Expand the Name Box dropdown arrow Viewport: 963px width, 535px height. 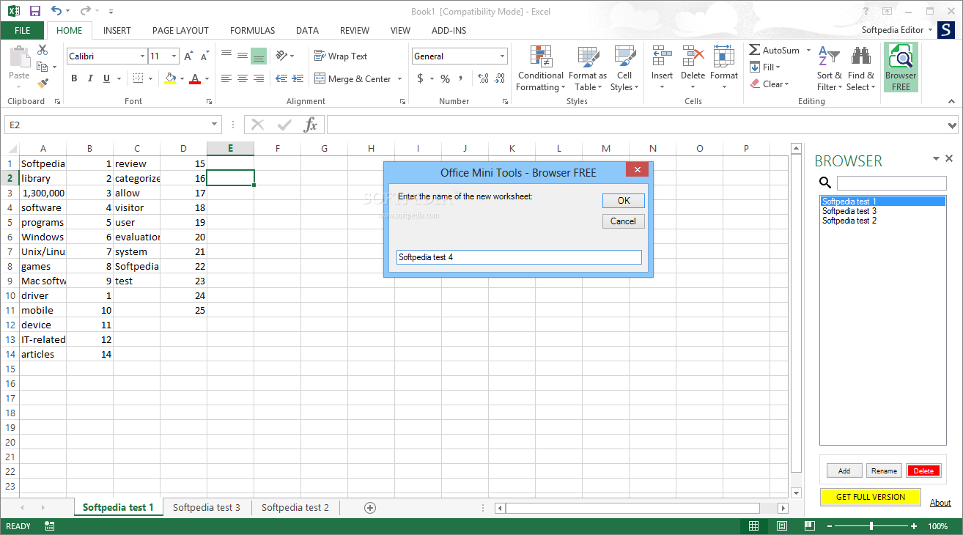pyautogui.click(x=215, y=125)
